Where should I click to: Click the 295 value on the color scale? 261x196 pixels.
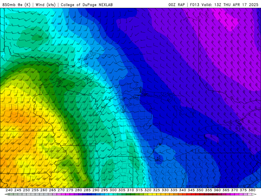pos(104,190)
